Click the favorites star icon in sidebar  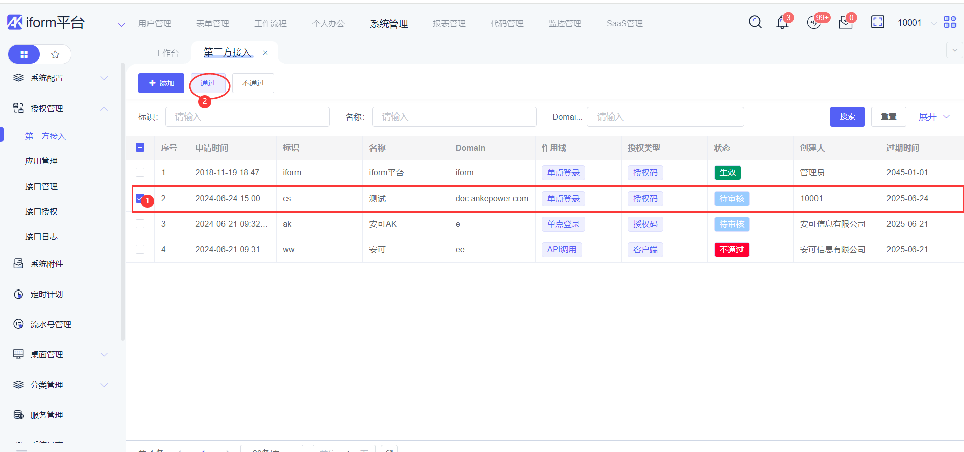click(55, 54)
